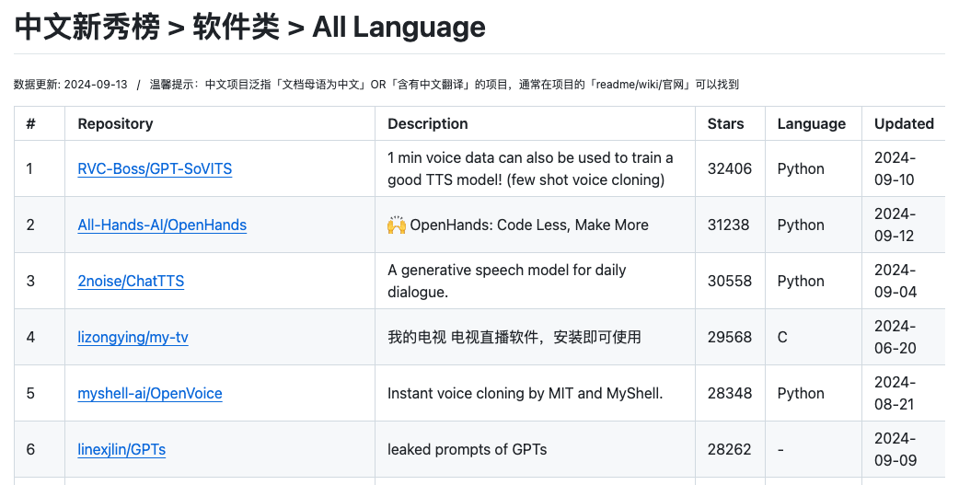Visit the myshell-ai/OpenVoice repository link

pos(150,393)
